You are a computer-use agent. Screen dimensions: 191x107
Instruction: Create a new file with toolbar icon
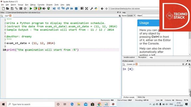3,9
